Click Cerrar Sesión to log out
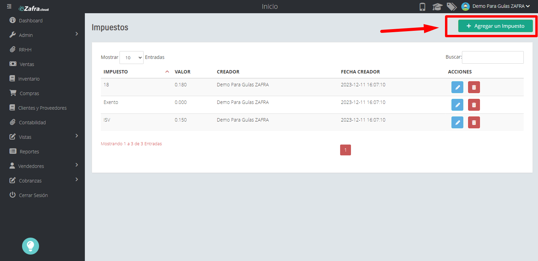538x261 pixels. point(33,195)
